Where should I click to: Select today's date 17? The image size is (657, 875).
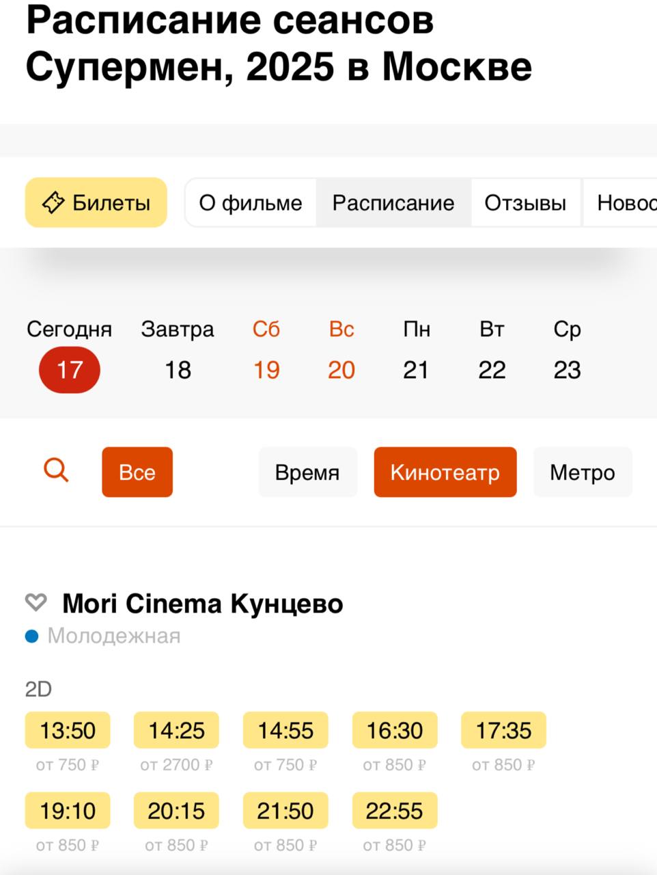[x=69, y=370]
